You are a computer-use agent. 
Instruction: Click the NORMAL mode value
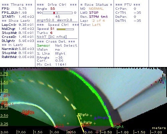click(96, 9)
